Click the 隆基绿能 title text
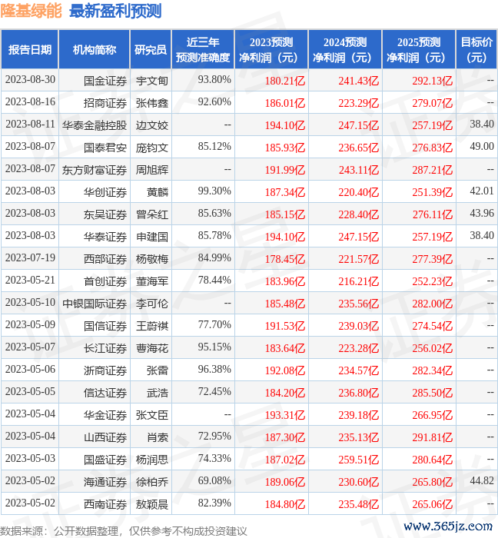498x538 pixels. 31,11
